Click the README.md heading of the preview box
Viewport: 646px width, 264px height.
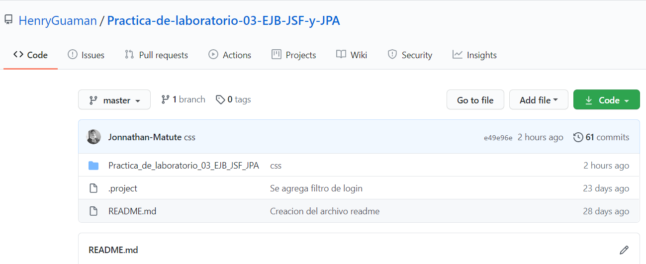coord(113,250)
